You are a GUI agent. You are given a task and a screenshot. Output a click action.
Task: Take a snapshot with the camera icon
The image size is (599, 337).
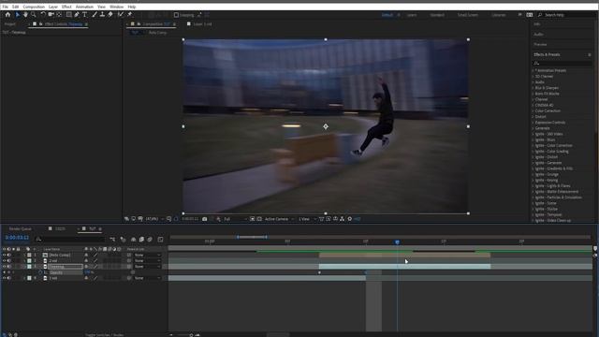tap(205, 219)
